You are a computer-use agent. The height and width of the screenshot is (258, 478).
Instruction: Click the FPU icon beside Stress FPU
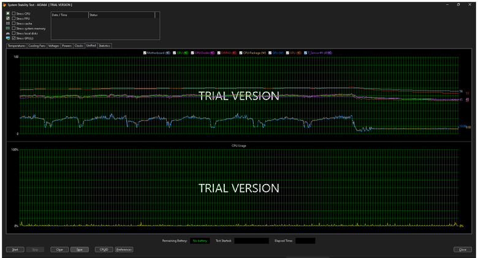point(8,18)
